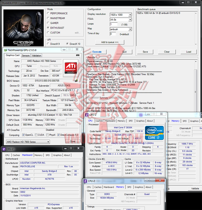The image size is (202, 210).
Task: Select the ENTHUSIAST mode radio button
Action: tap(48, 28)
